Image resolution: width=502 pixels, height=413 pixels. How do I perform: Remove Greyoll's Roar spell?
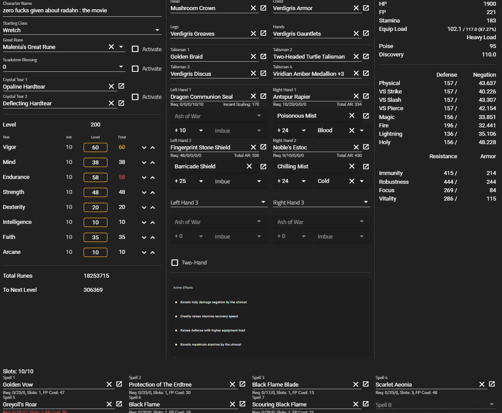109,404
